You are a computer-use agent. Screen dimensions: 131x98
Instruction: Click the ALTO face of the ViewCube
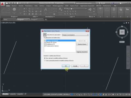pos(122,32)
